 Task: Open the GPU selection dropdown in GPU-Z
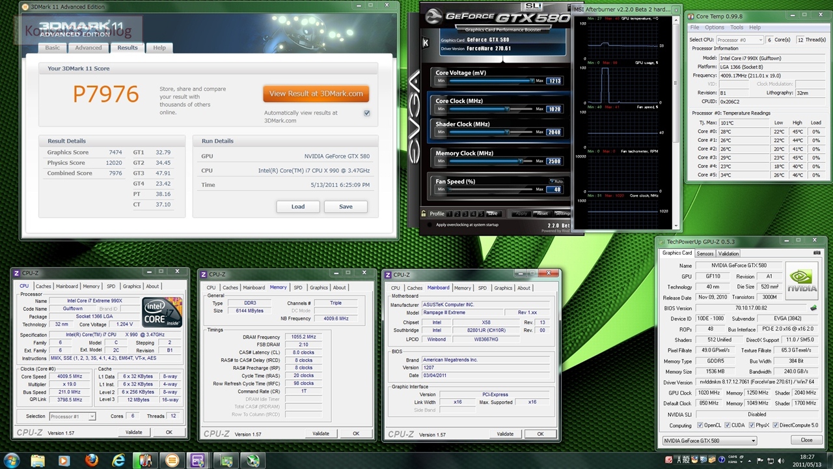click(709, 440)
